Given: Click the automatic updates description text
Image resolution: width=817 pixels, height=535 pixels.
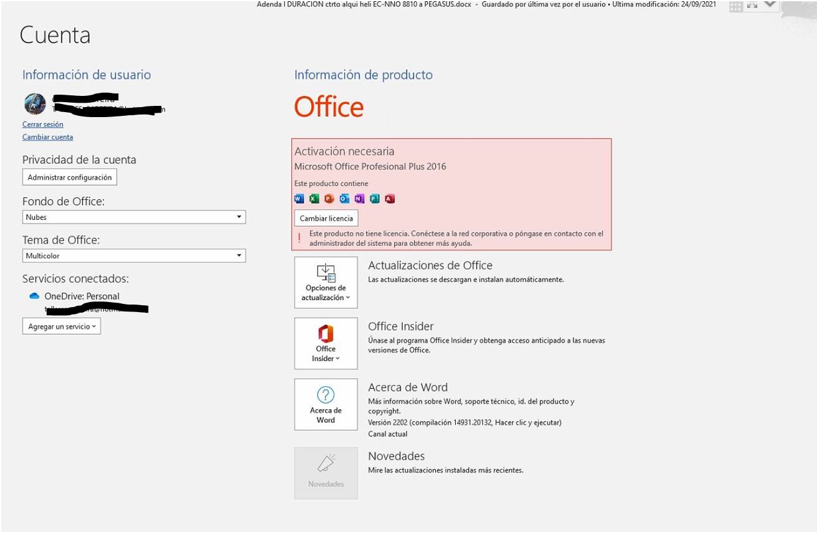Looking at the screenshot, I should click(466, 280).
